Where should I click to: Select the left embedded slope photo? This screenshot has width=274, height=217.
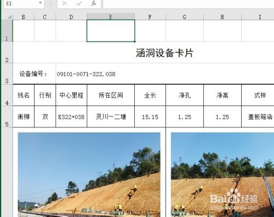coord(89,174)
